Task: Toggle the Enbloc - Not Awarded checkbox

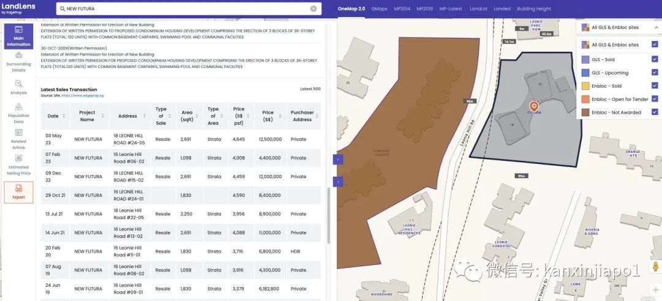Action: (x=655, y=112)
